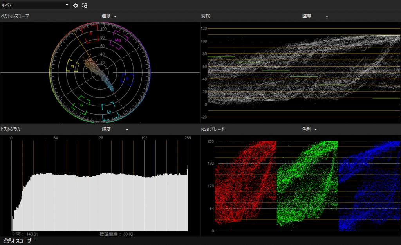Viewport: 401px width, 245px height.
Task: Click the yellow Yl target on vectorscope
Action: [x=72, y=66]
